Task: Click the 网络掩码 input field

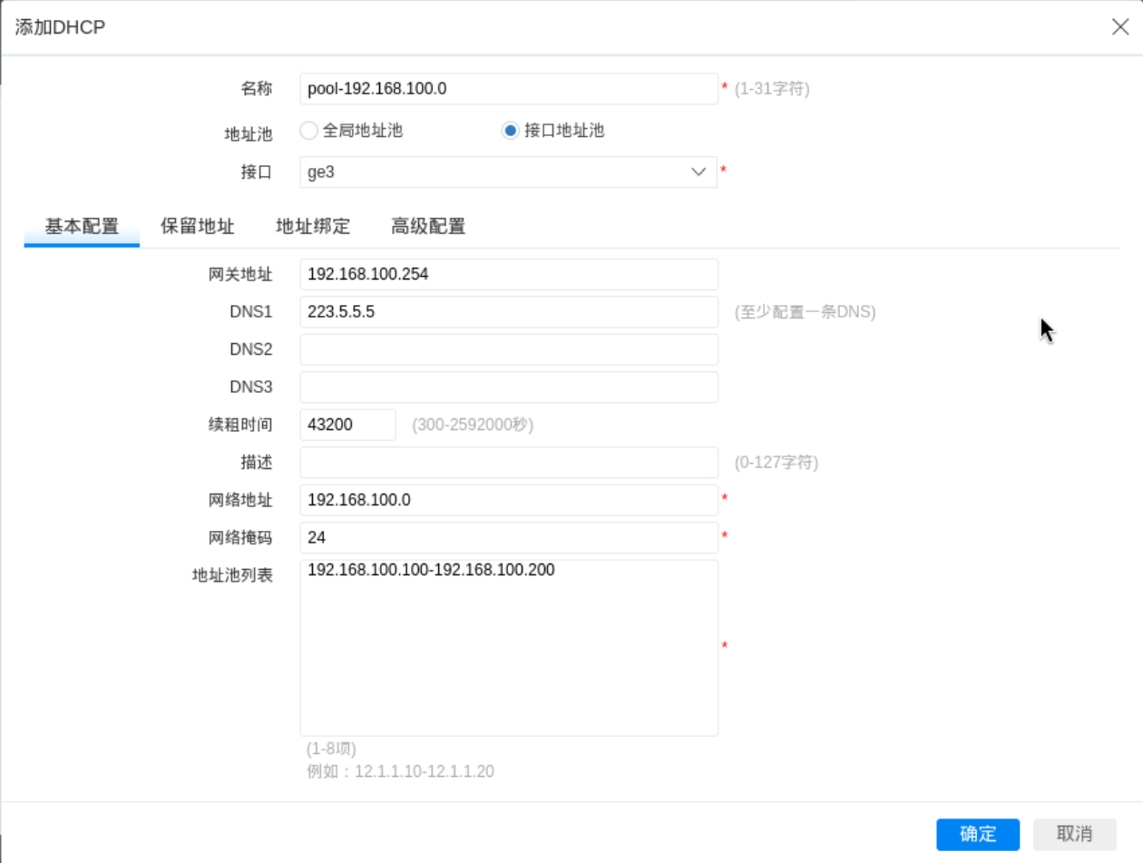Action: click(508, 537)
